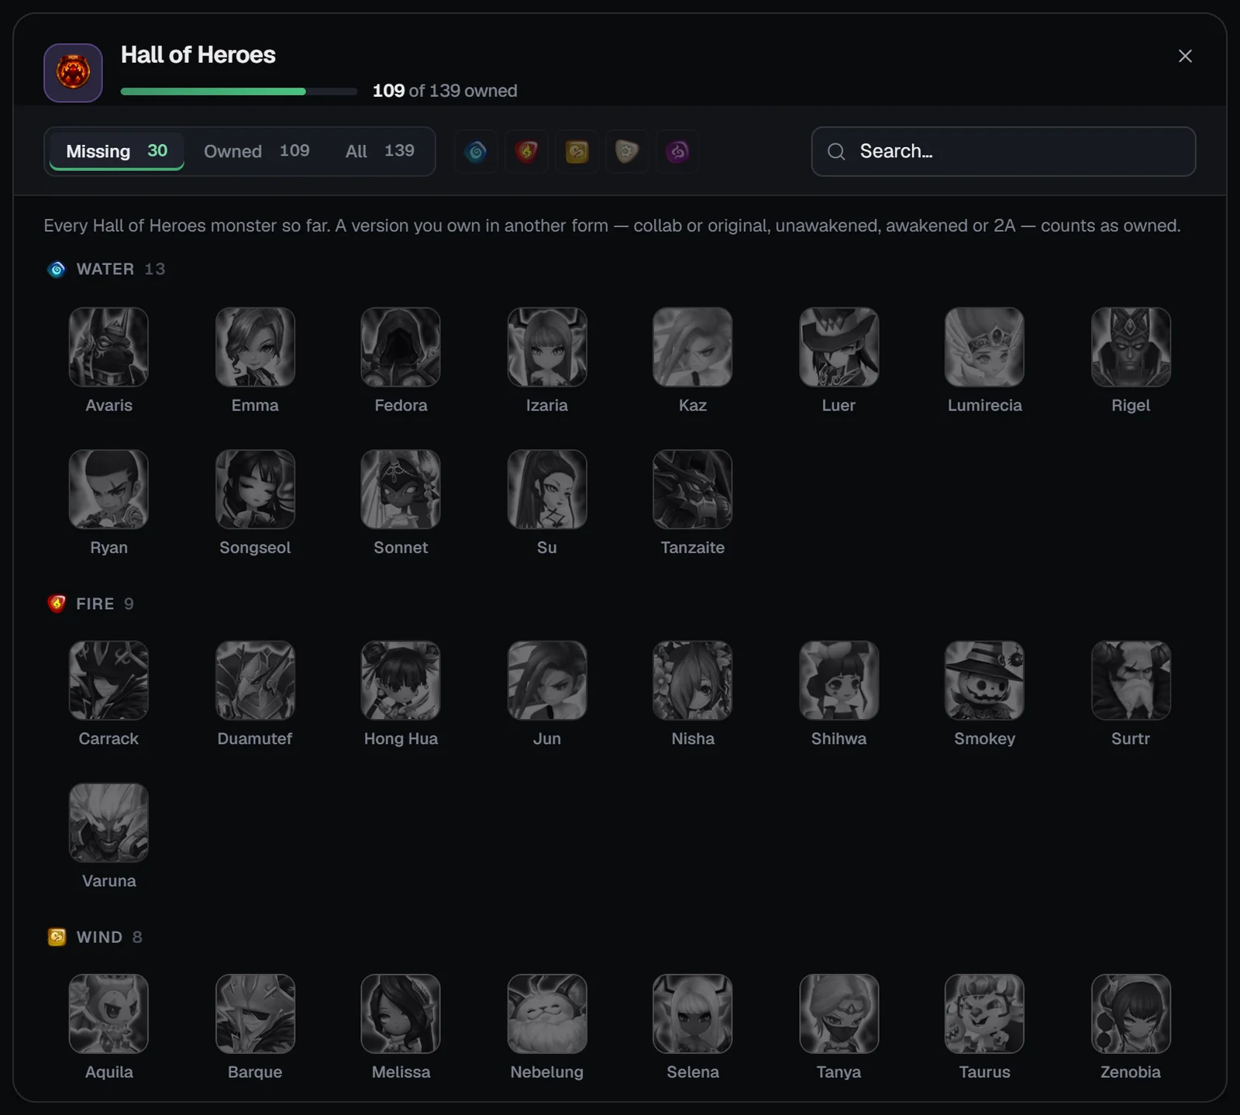Image resolution: width=1240 pixels, height=1115 pixels.
Task: Pick the Hong Hua monster portrait
Action: coord(401,680)
